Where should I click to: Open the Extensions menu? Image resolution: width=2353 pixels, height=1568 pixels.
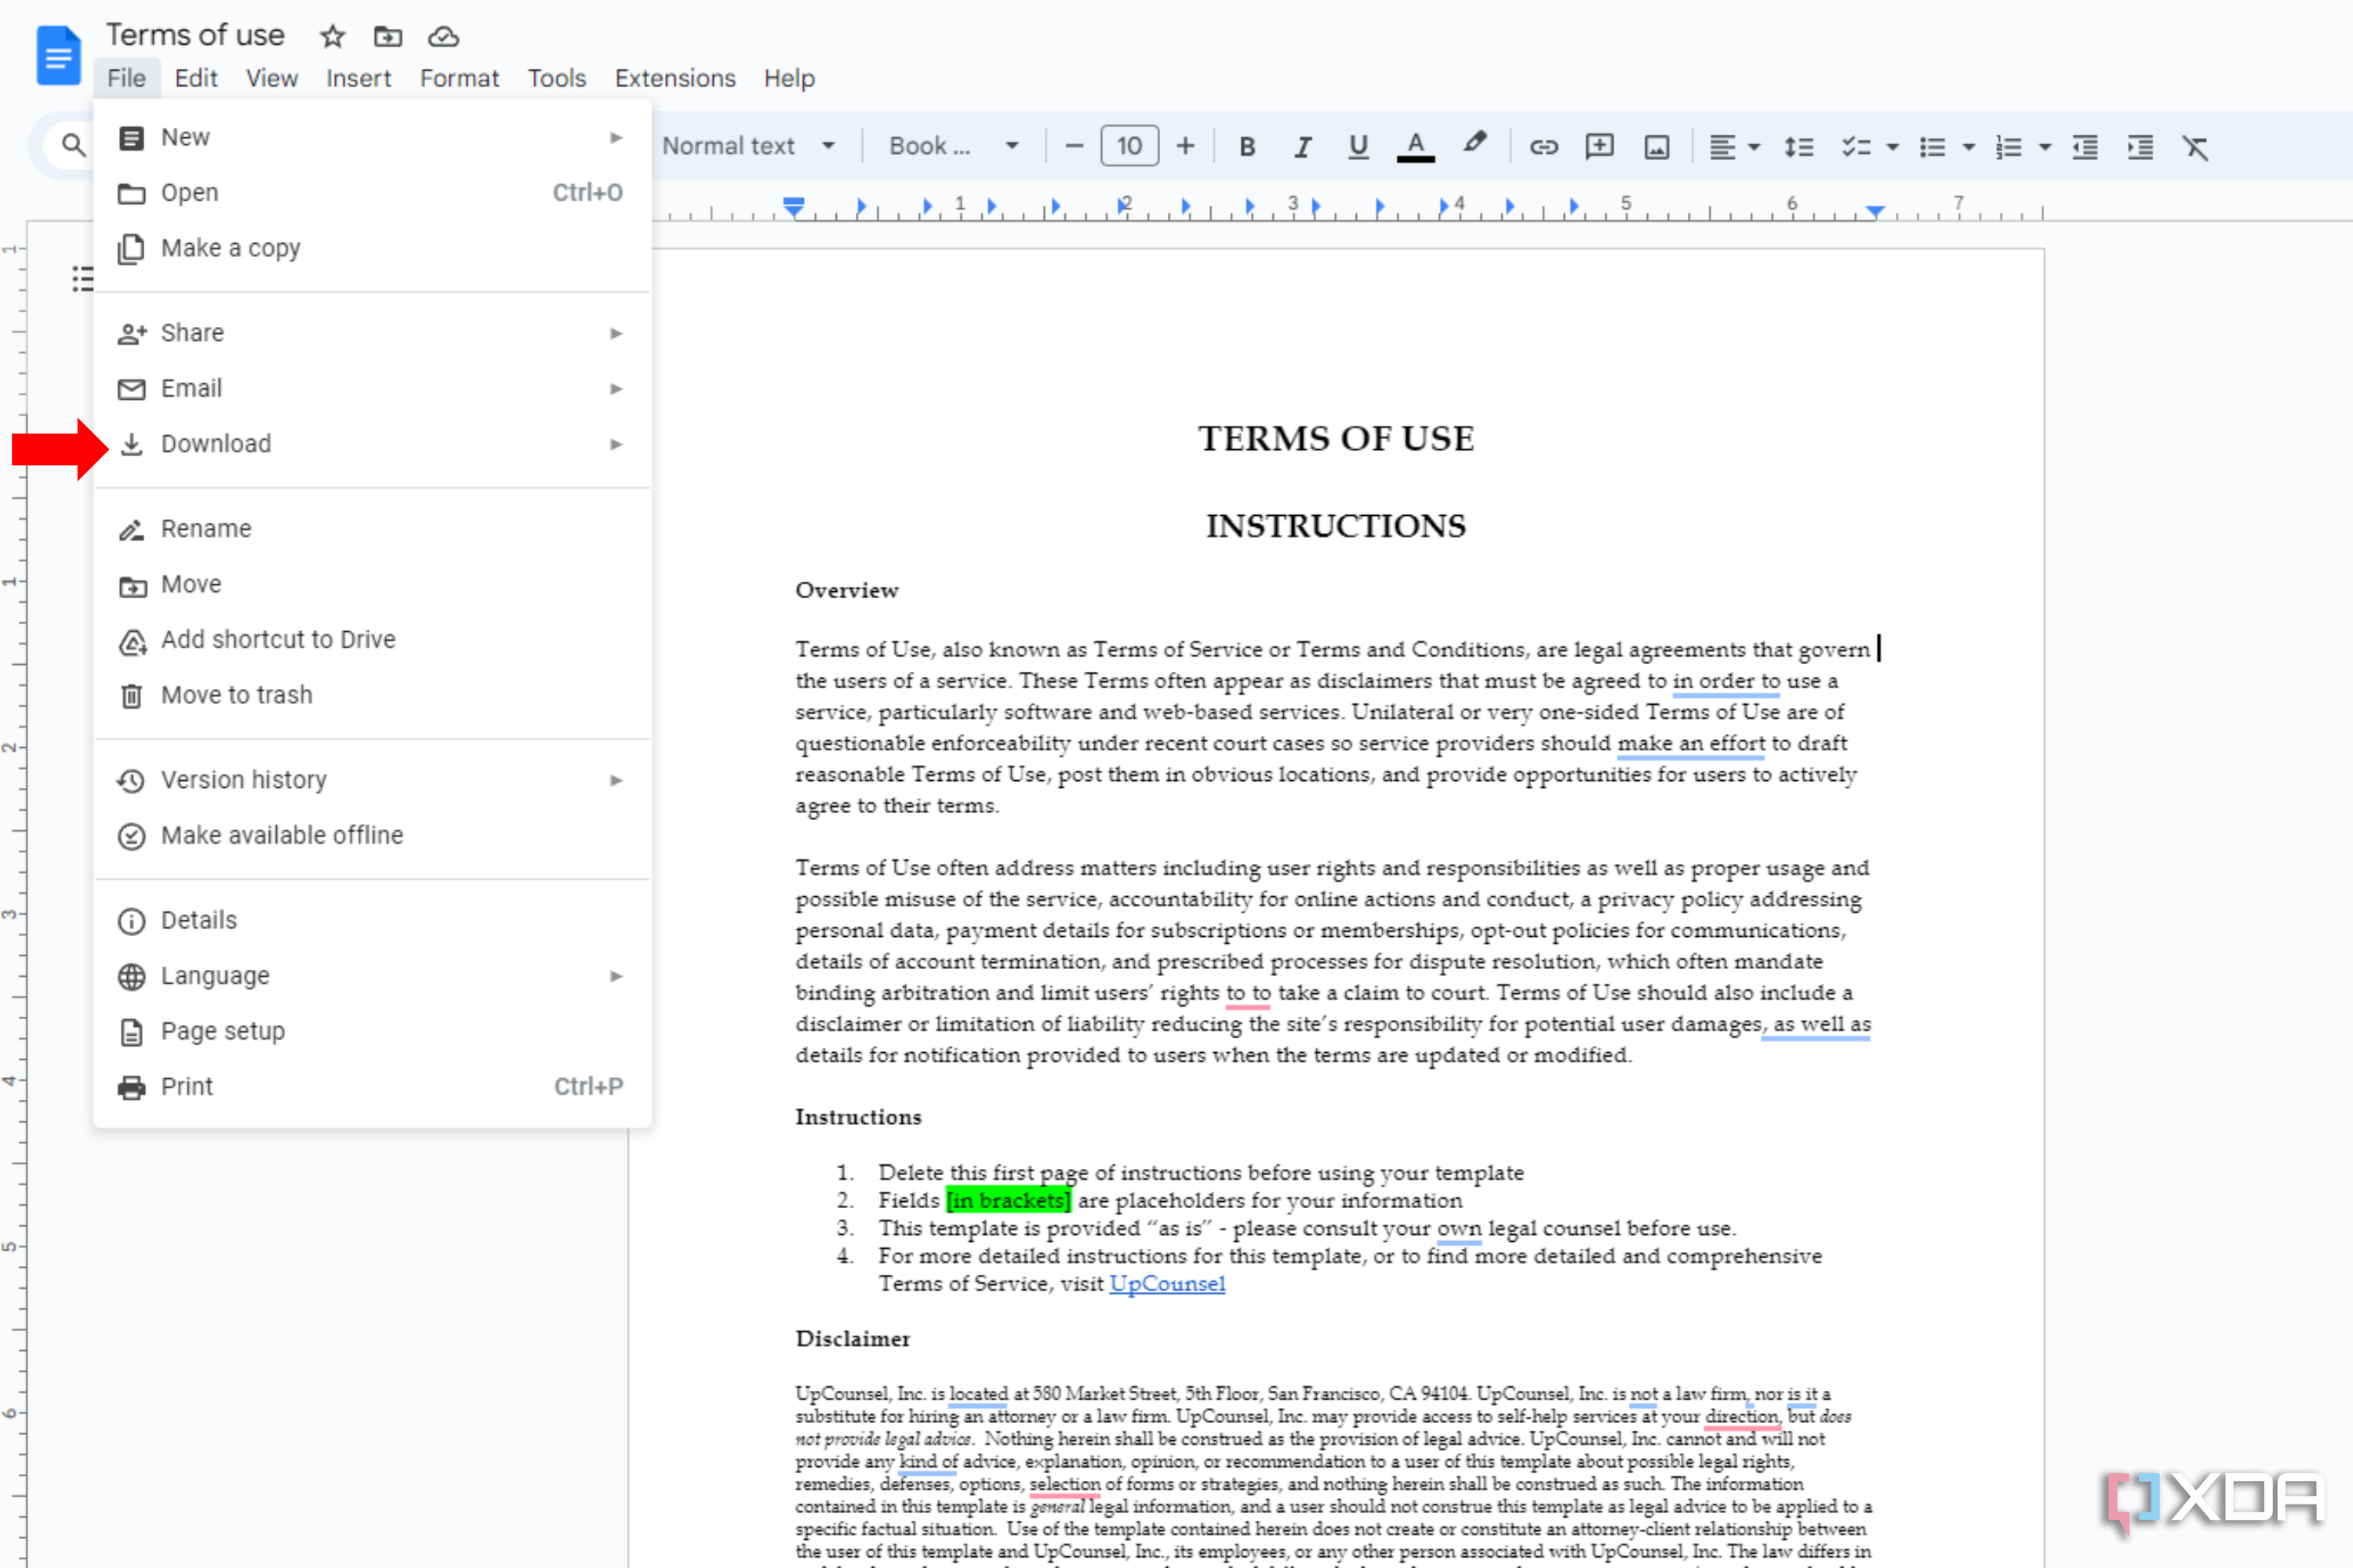point(675,78)
